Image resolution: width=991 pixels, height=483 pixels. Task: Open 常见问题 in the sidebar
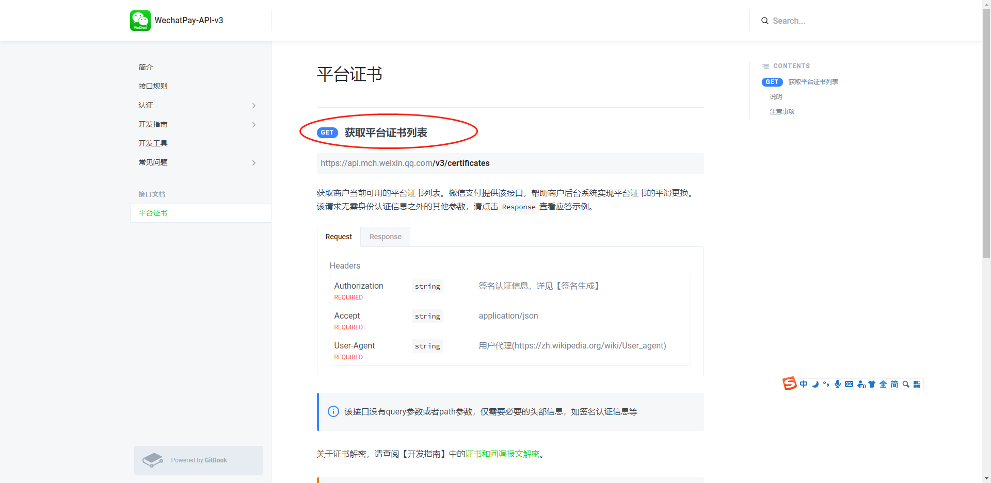click(x=153, y=162)
